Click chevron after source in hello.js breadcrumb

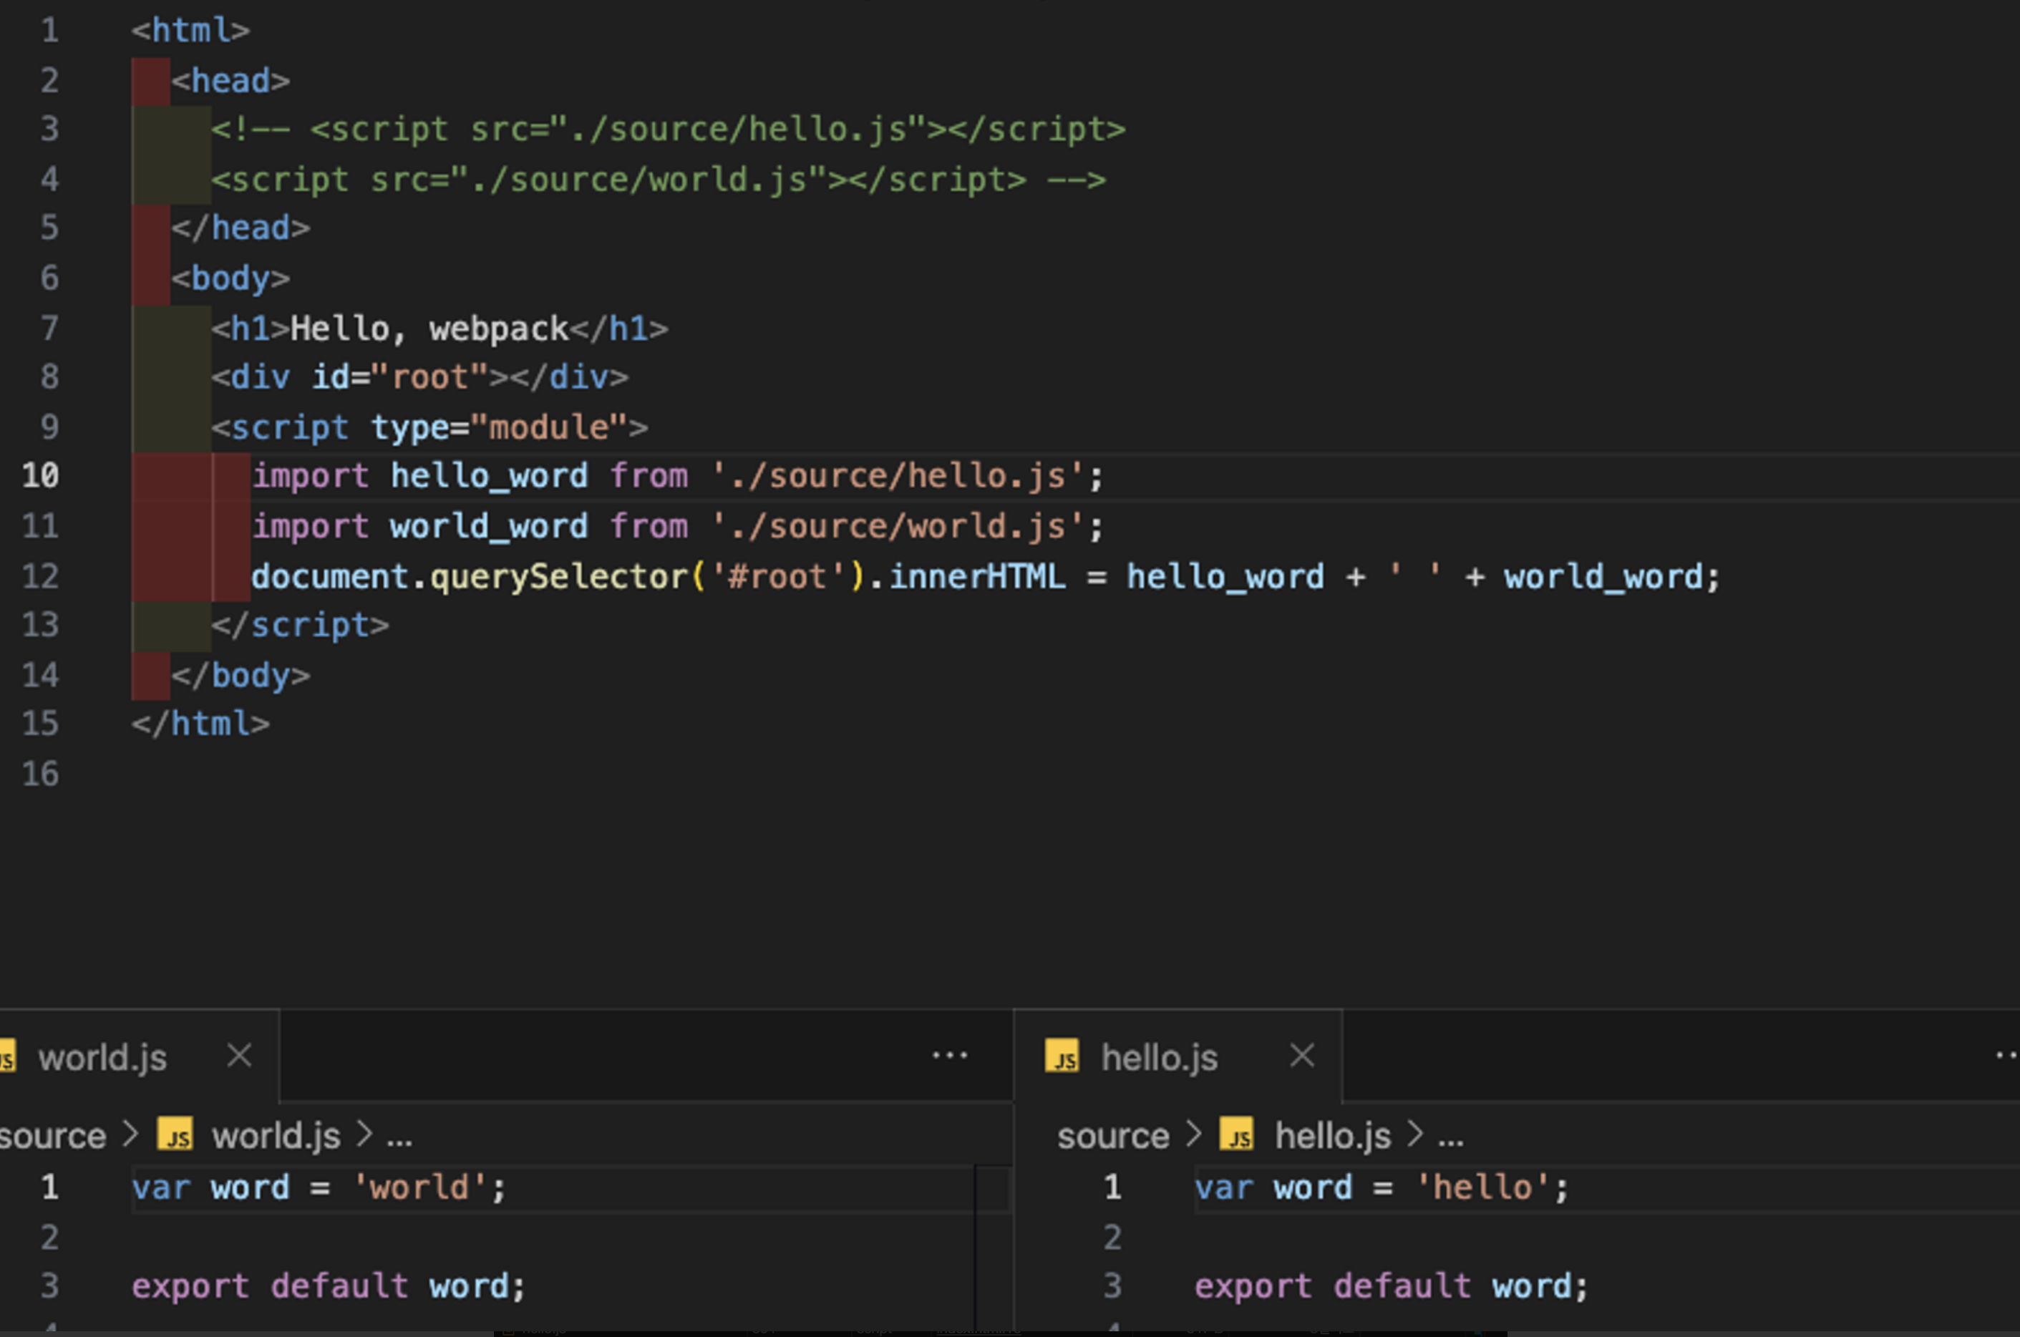pos(1194,1136)
